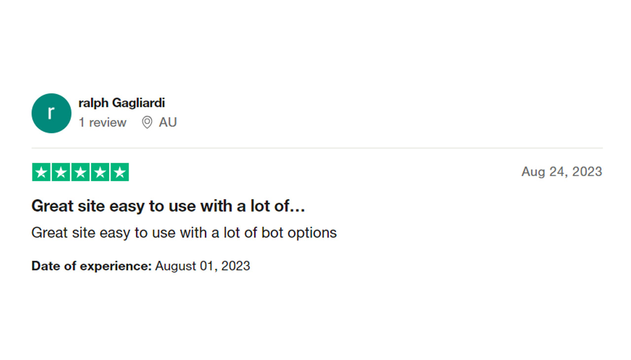Viewport: 631px width, 360px height.
Task: Open the 'Great site easy to use' review title
Action: click(x=169, y=206)
